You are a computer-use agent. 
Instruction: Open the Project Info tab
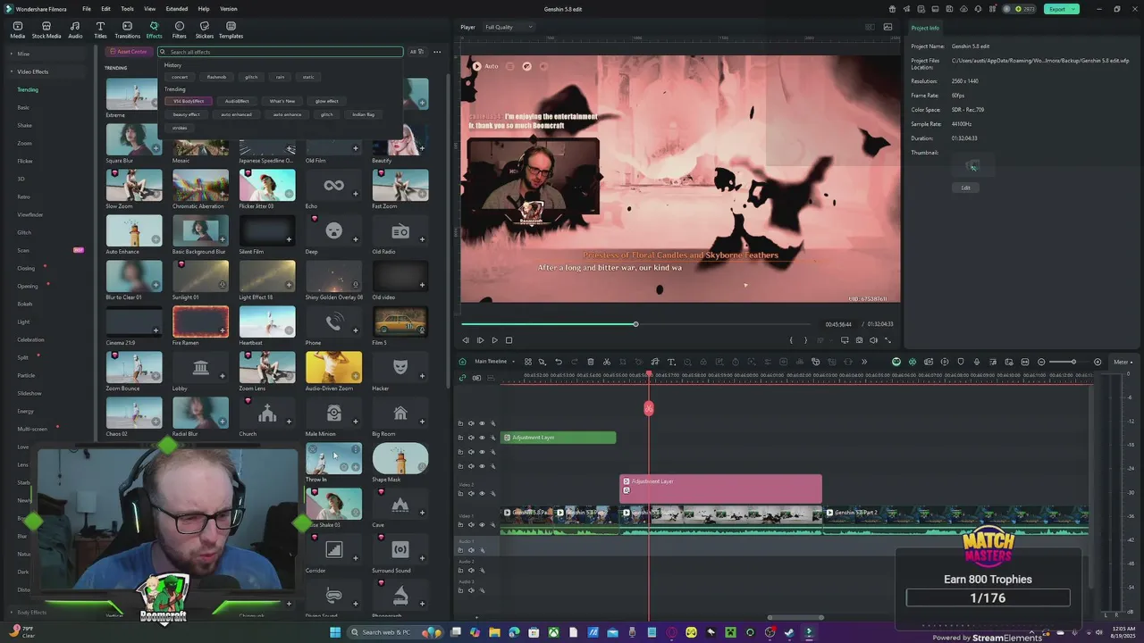[925, 28]
